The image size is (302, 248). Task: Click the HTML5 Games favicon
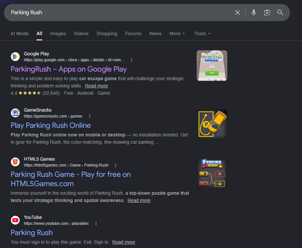click(15, 162)
